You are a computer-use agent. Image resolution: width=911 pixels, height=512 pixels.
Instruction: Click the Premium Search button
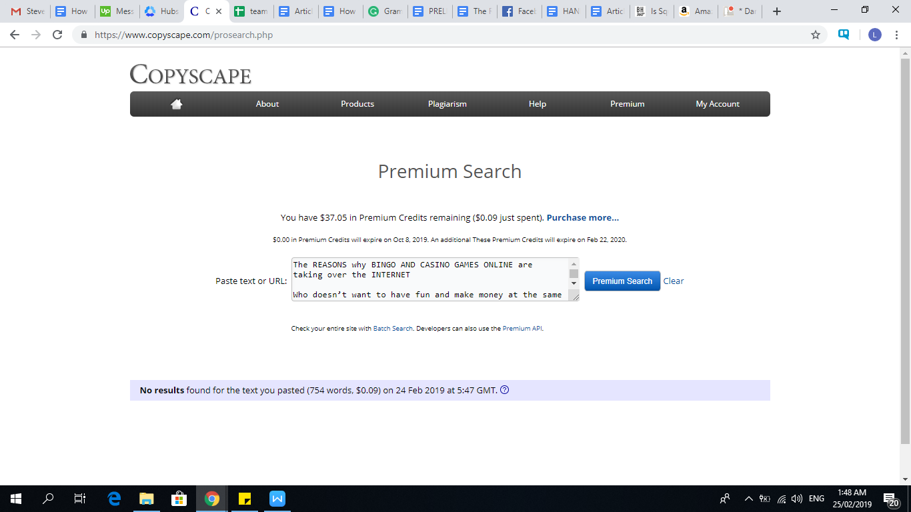(622, 281)
